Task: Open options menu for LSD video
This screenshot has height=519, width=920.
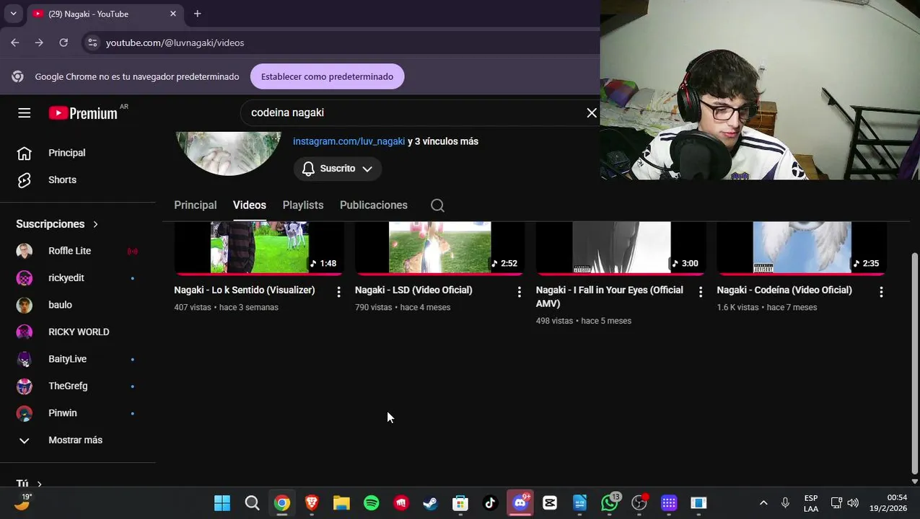Action: (x=519, y=292)
